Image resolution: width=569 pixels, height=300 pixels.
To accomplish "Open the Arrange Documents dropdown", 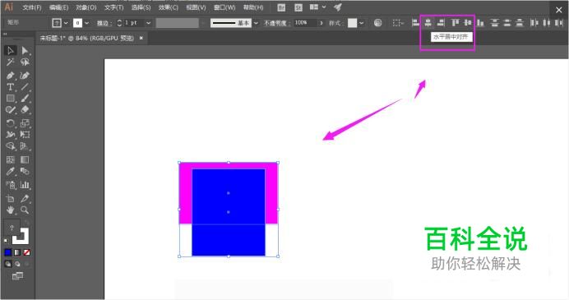I will [x=317, y=7].
